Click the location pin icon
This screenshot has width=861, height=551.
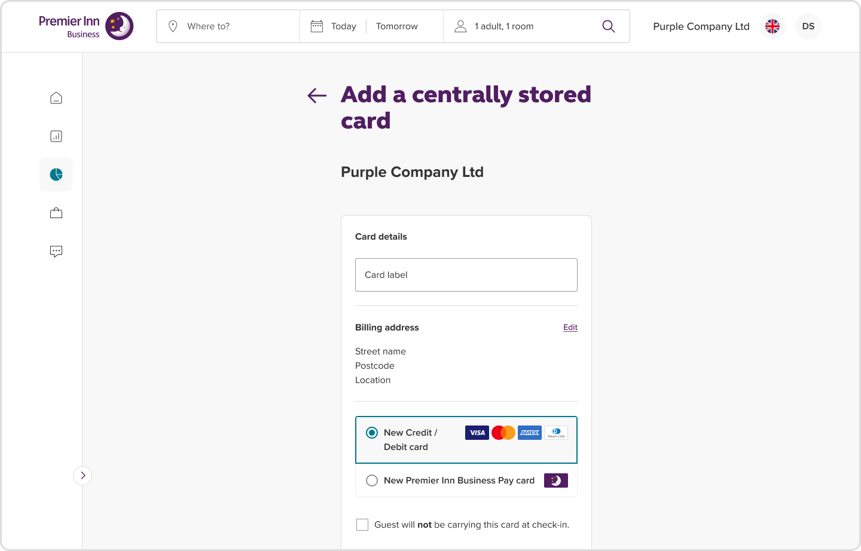tap(173, 26)
